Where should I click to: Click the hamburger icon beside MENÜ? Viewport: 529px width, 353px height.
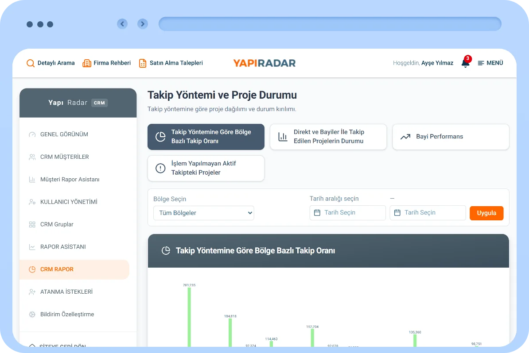tap(481, 63)
